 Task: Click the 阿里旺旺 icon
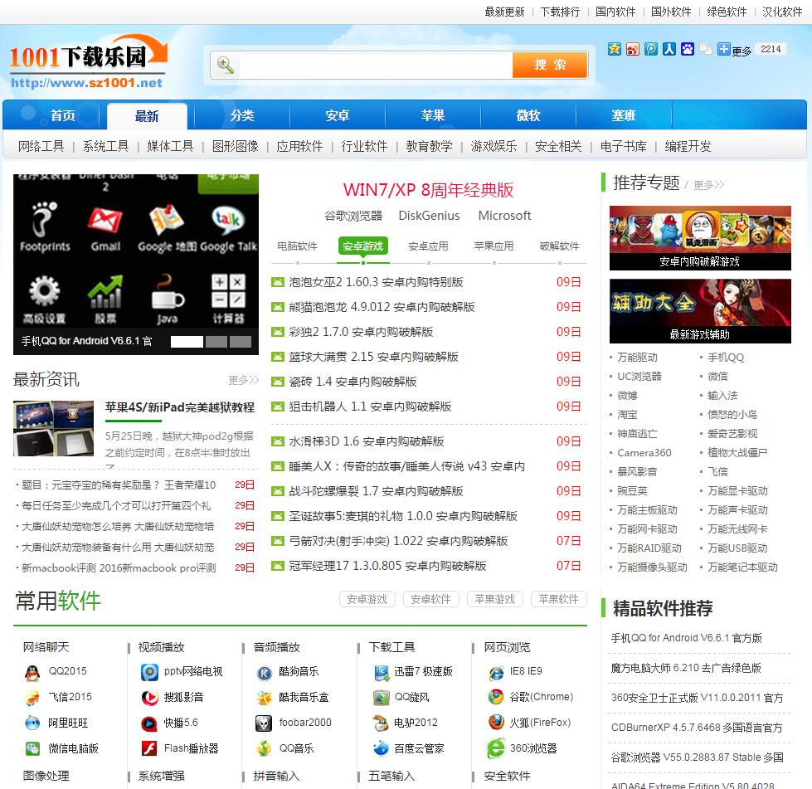[32, 723]
